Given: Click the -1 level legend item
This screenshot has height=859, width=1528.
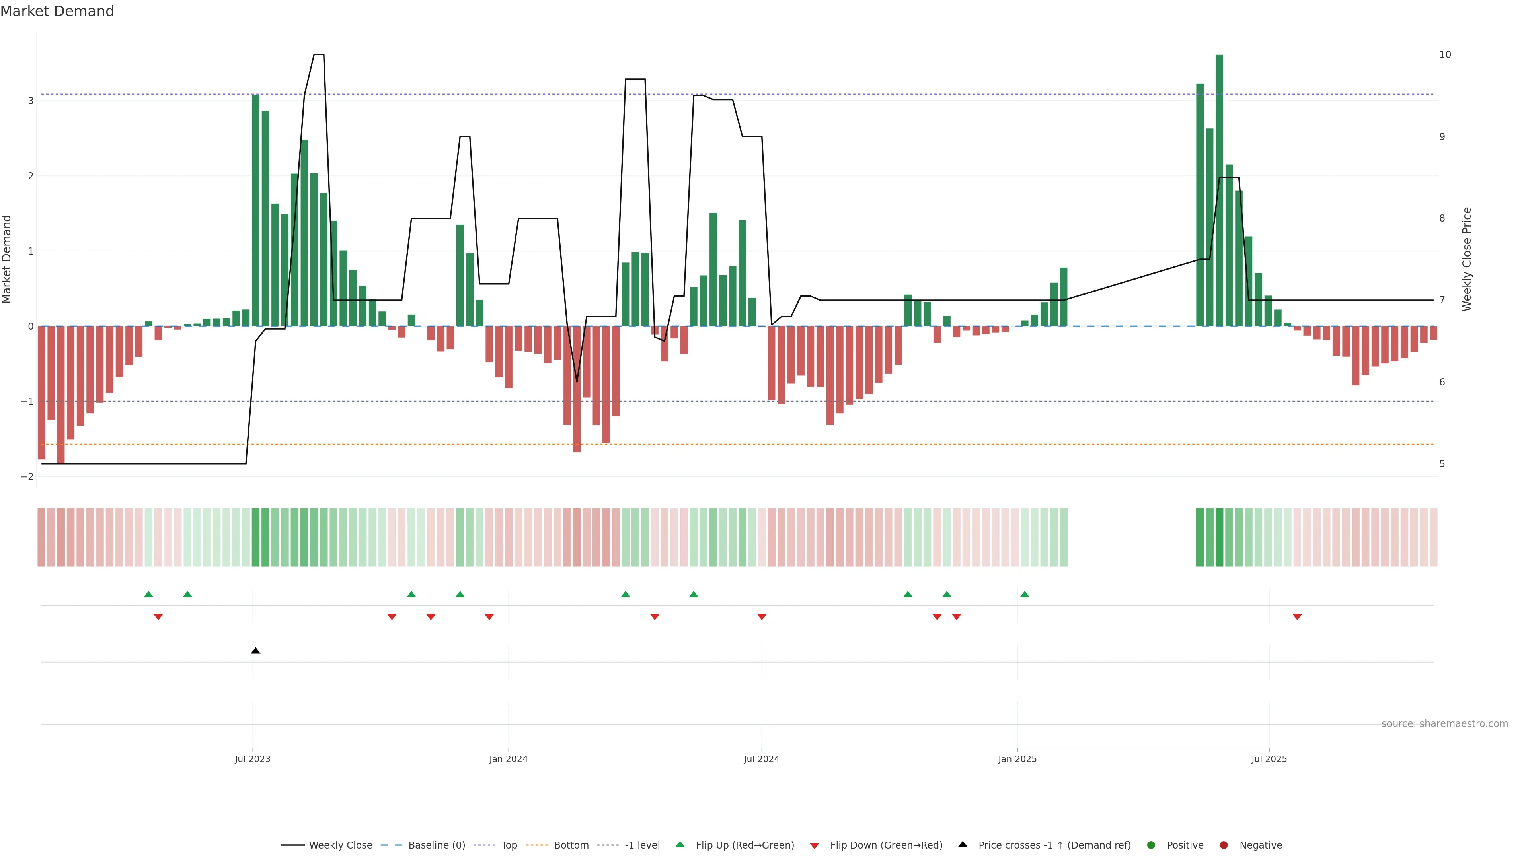Looking at the screenshot, I should click(x=642, y=845).
